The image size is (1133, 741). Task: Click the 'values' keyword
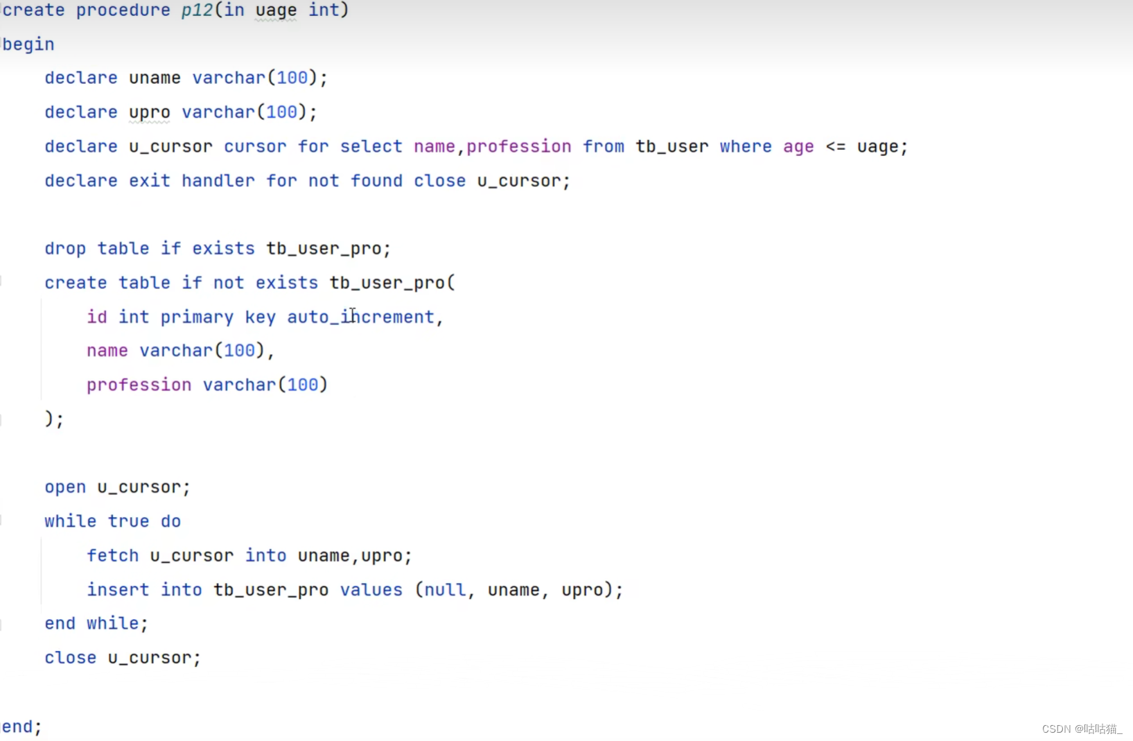pyautogui.click(x=371, y=590)
